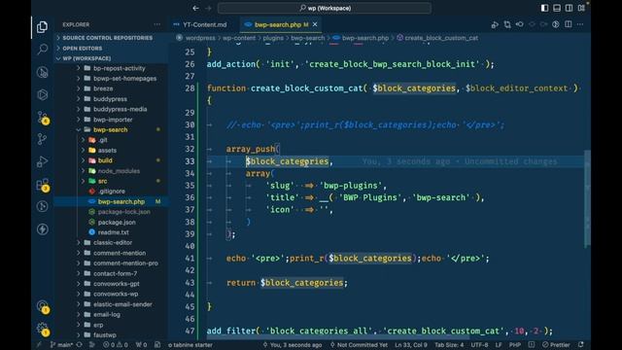Open Run and Debug view
This screenshot has height=350, width=622.
(42, 161)
